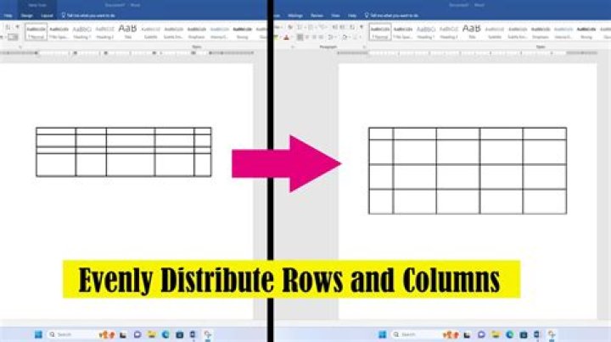Click top-left cell of the right window table
This screenshot has width=611, height=342.
pyautogui.click(x=381, y=134)
